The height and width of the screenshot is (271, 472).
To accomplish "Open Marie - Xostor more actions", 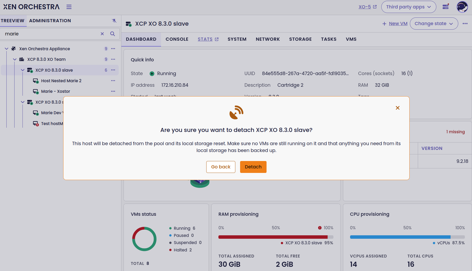I will tap(113, 91).
